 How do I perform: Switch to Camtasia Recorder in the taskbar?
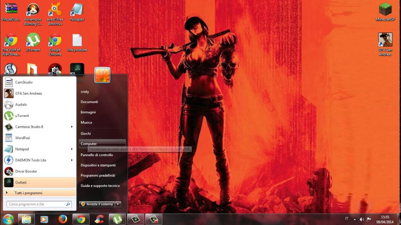pos(154,219)
